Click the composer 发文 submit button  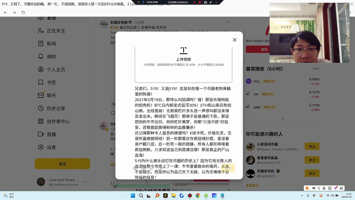click(x=228, y=168)
